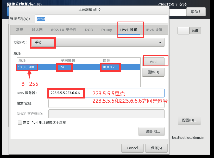The width and height of the screenshot is (214, 158).
Task: Click the 搜索域(E) input field
Action: point(106,103)
